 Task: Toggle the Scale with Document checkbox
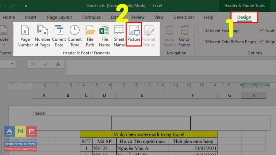tap(262, 30)
